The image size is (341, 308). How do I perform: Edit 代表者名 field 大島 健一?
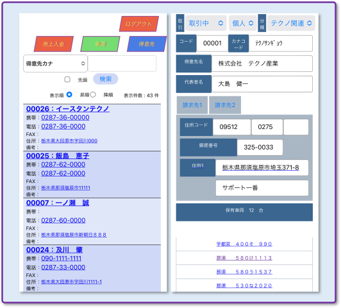(x=262, y=84)
